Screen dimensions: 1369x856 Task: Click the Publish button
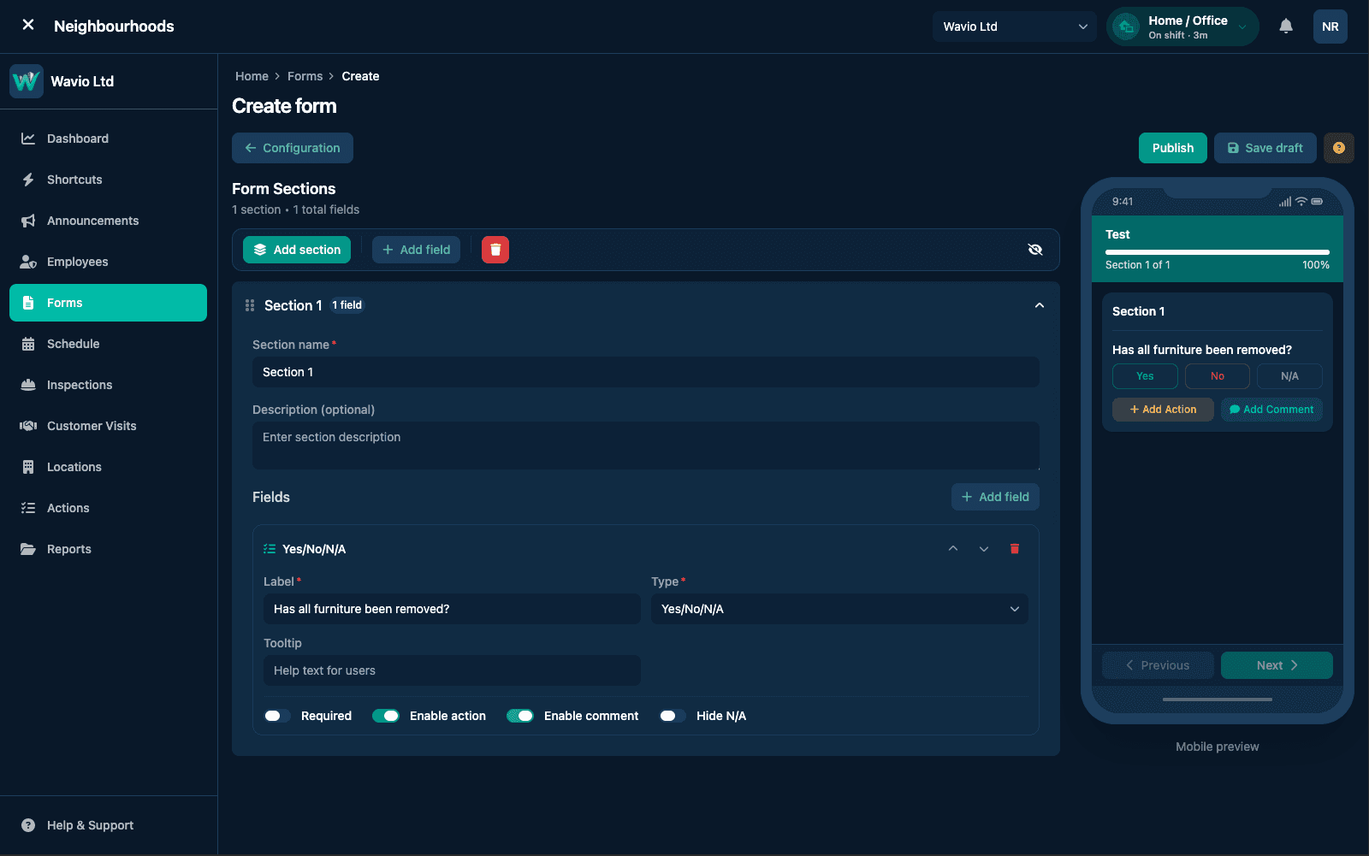coord(1172,148)
